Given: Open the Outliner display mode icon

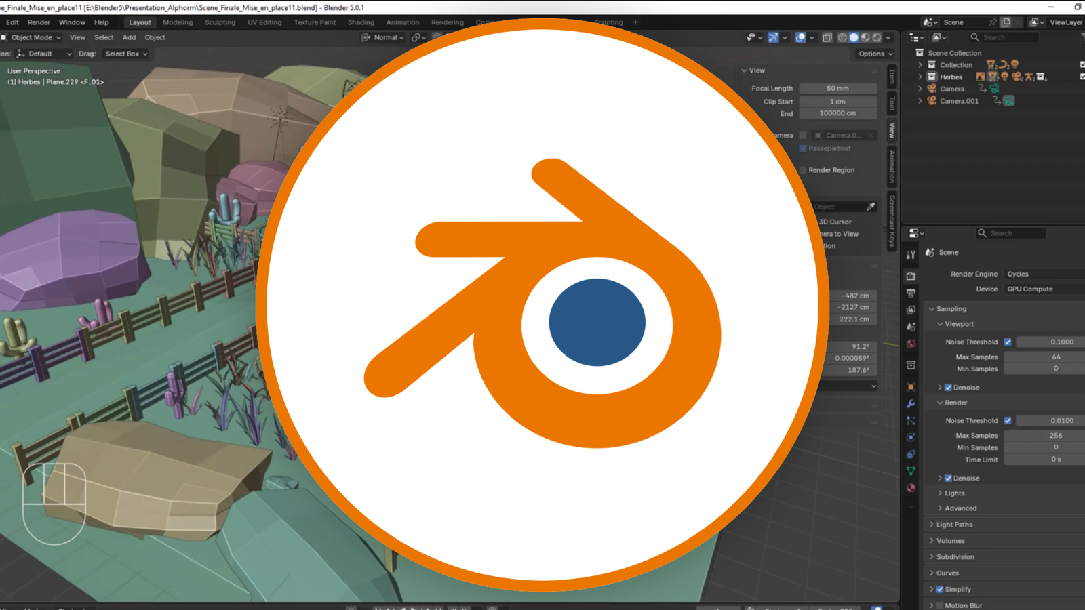Looking at the screenshot, I should point(939,37).
